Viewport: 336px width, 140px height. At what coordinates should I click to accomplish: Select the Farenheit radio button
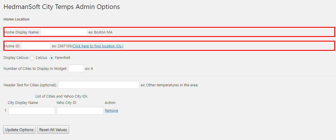point(52,58)
